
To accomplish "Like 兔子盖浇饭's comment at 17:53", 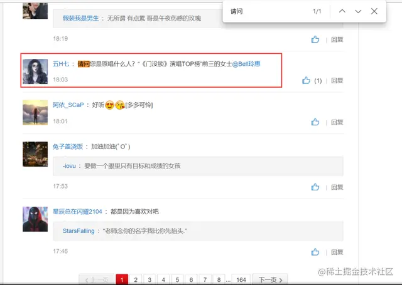I will click(315, 187).
